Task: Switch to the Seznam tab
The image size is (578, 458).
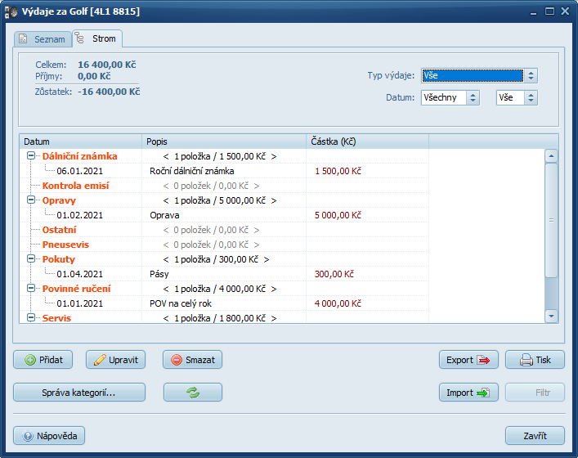Action: click(x=43, y=39)
